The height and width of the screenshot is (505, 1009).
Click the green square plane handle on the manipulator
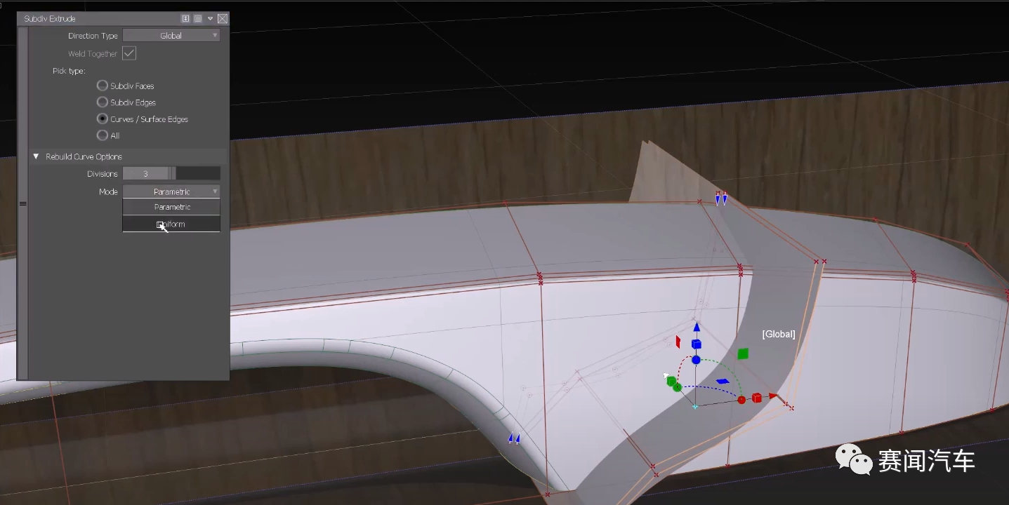(x=742, y=355)
